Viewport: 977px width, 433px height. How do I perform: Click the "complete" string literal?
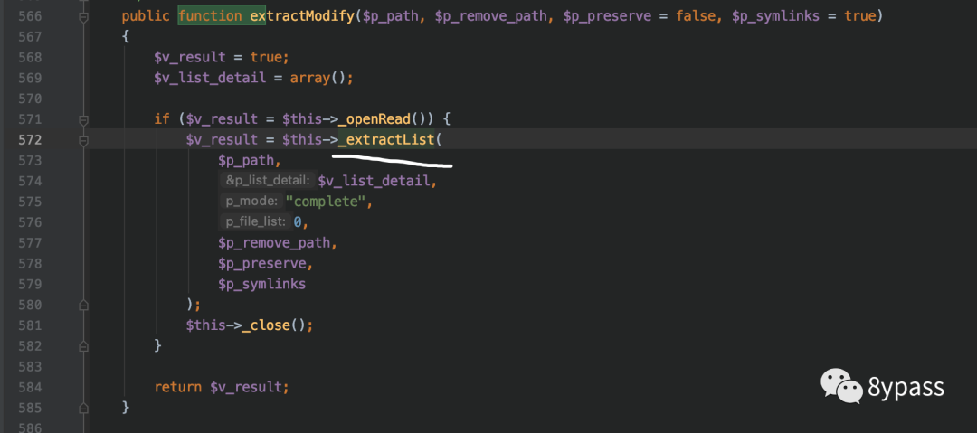(326, 202)
